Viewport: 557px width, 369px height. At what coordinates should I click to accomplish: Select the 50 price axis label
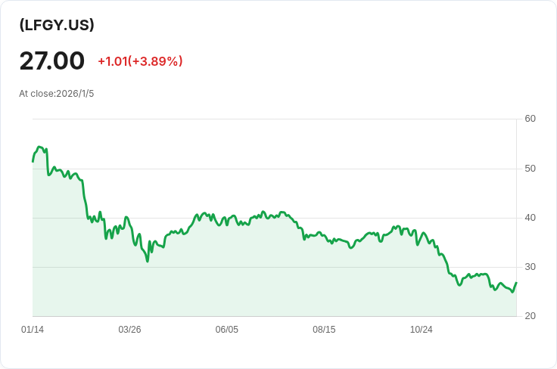click(530, 168)
